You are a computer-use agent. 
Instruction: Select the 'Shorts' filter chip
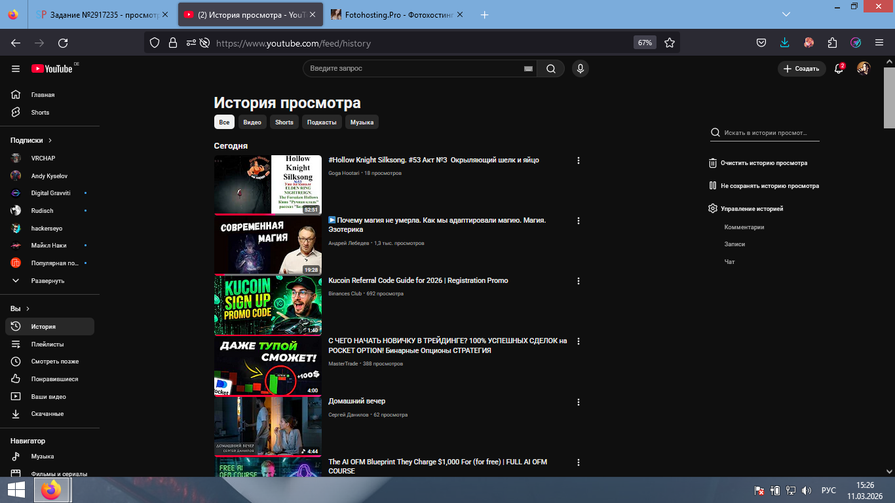pos(284,122)
